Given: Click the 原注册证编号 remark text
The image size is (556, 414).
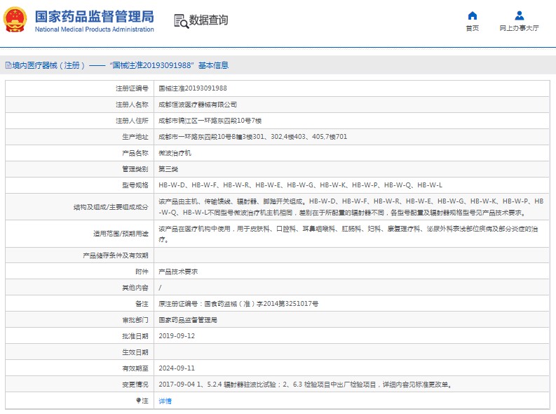Looking at the screenshot, I should click(x=238, y=304).
